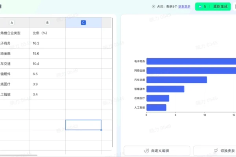Viewport: 236px width, 157px height.
Task: Click the 人工智能 chart axis label
Action: [140, 108]
